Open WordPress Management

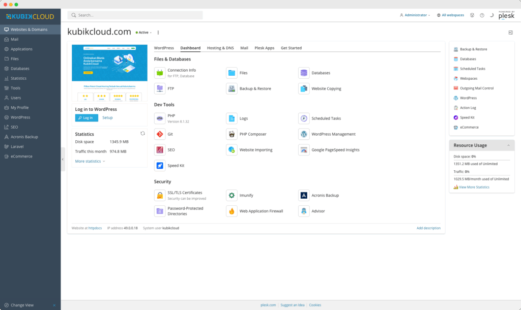(x=327, y=134)
